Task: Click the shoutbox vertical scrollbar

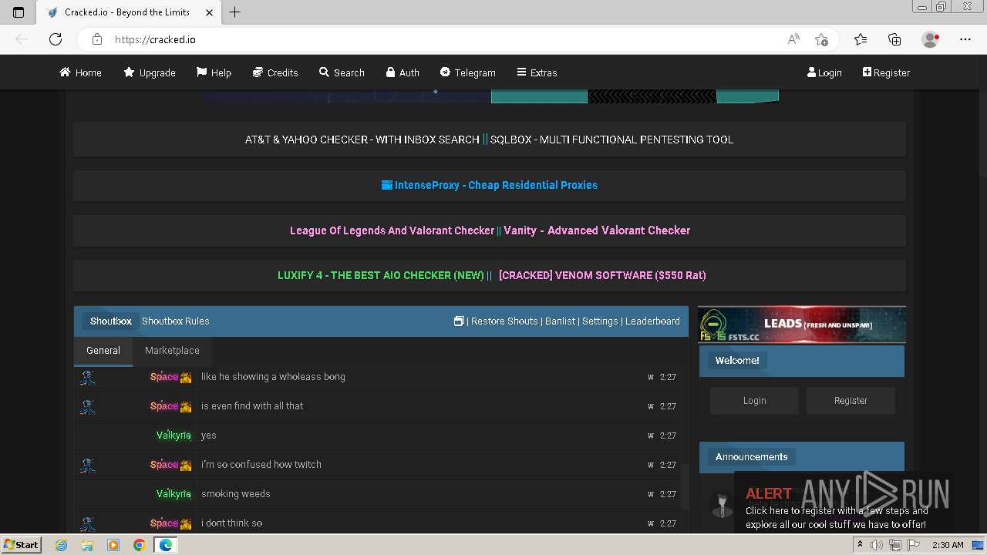Action: (x=685, y=486)
